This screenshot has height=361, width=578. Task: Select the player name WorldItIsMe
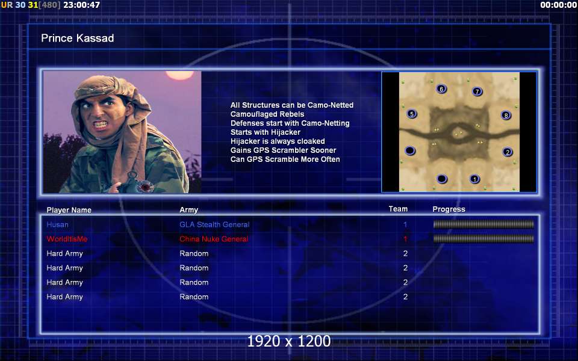67,239
